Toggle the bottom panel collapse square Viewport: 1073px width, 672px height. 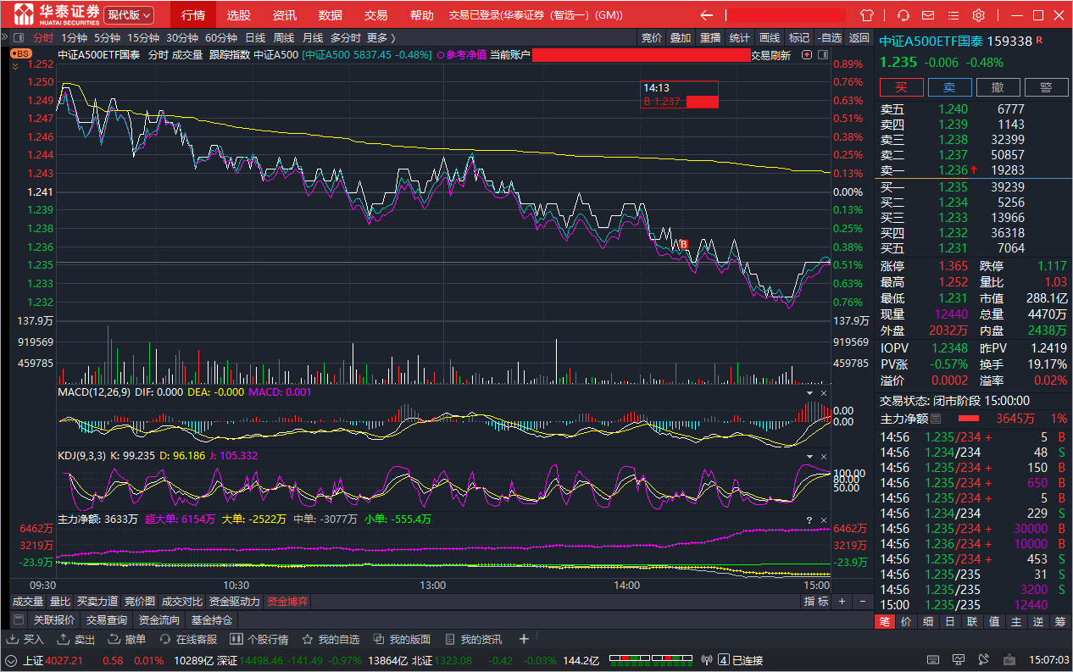(x=19, y=619)
